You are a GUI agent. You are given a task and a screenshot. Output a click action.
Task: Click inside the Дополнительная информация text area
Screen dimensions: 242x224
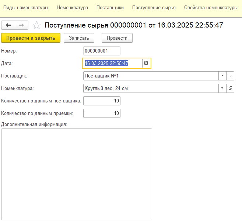(77, 174)
